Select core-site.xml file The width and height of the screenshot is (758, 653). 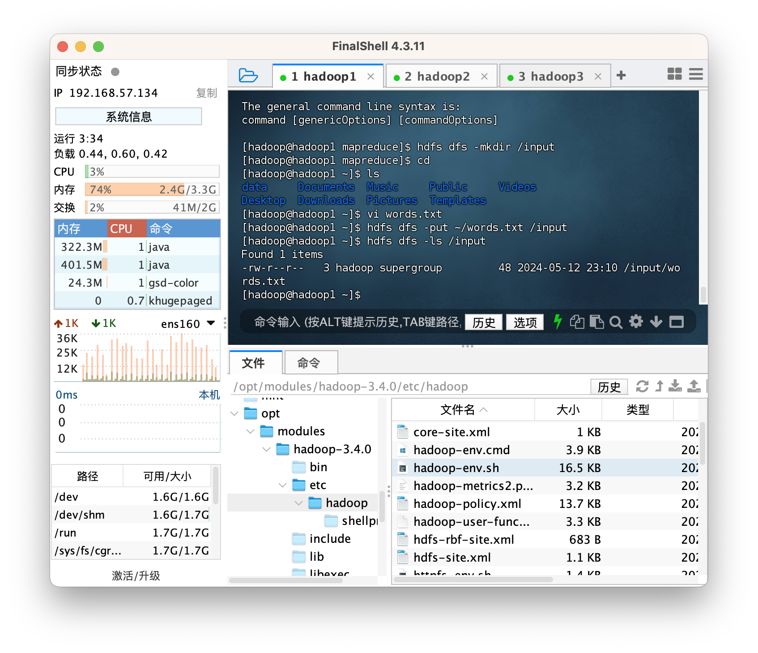tap(545, 432)
